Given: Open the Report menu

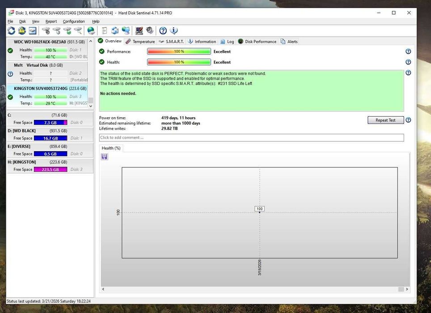Looking at the screenshot, I should (x=51, y=21).
